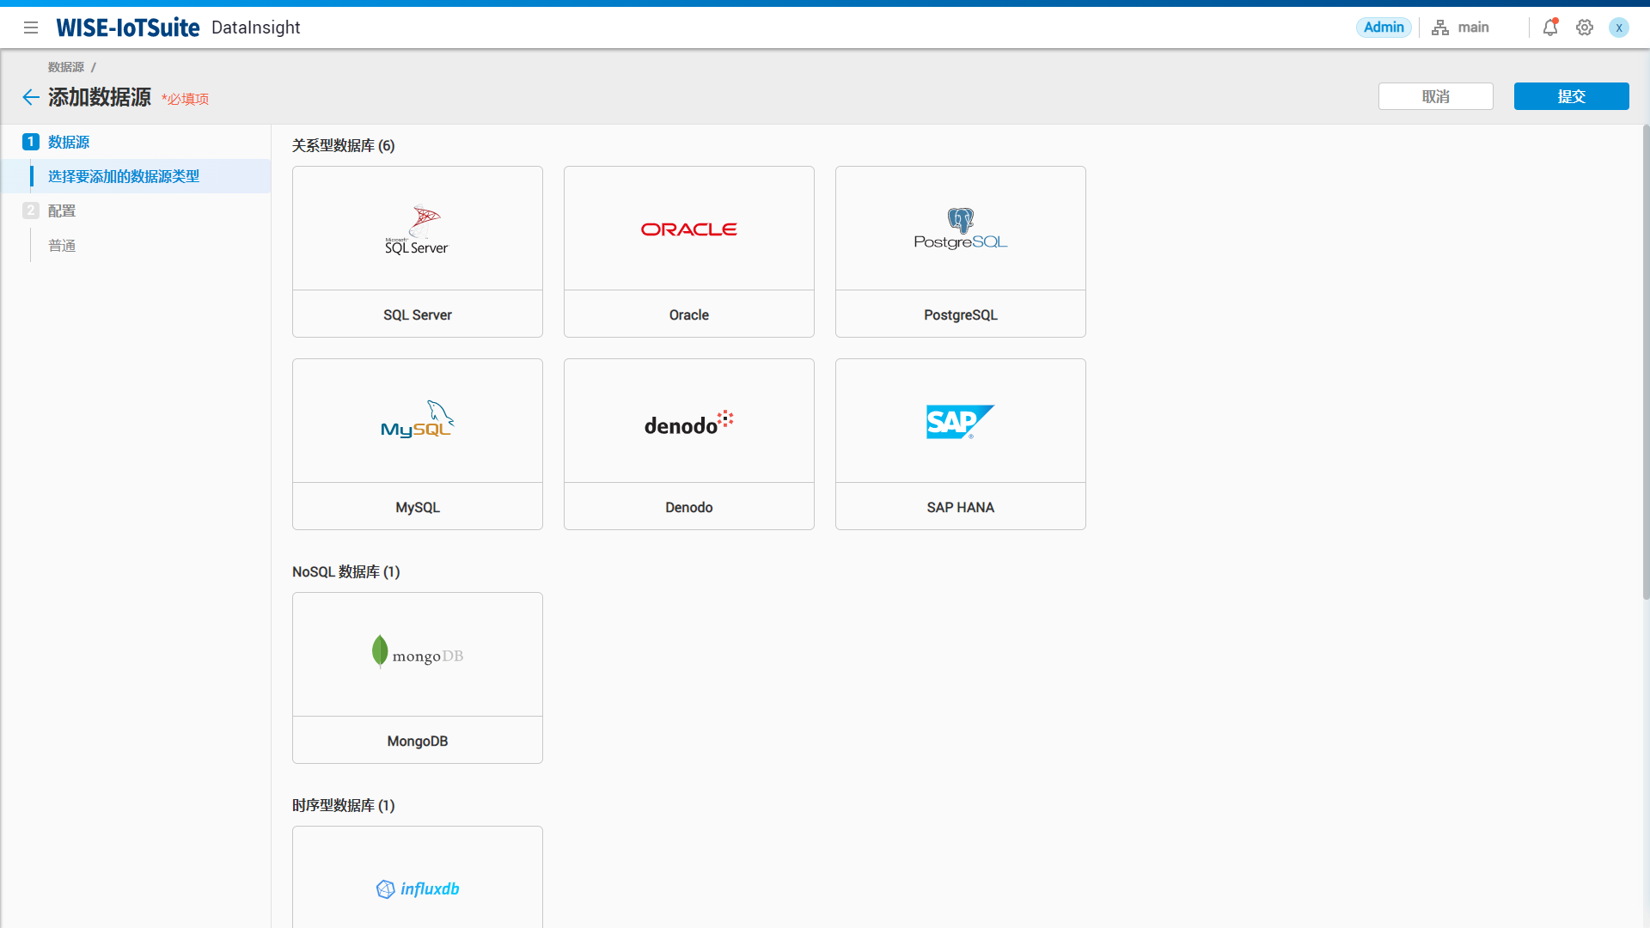Select 选择要添加的数据源类型 in the sidebar
The width and height of the screenshot is (1650, 928).
click(124, 176)
